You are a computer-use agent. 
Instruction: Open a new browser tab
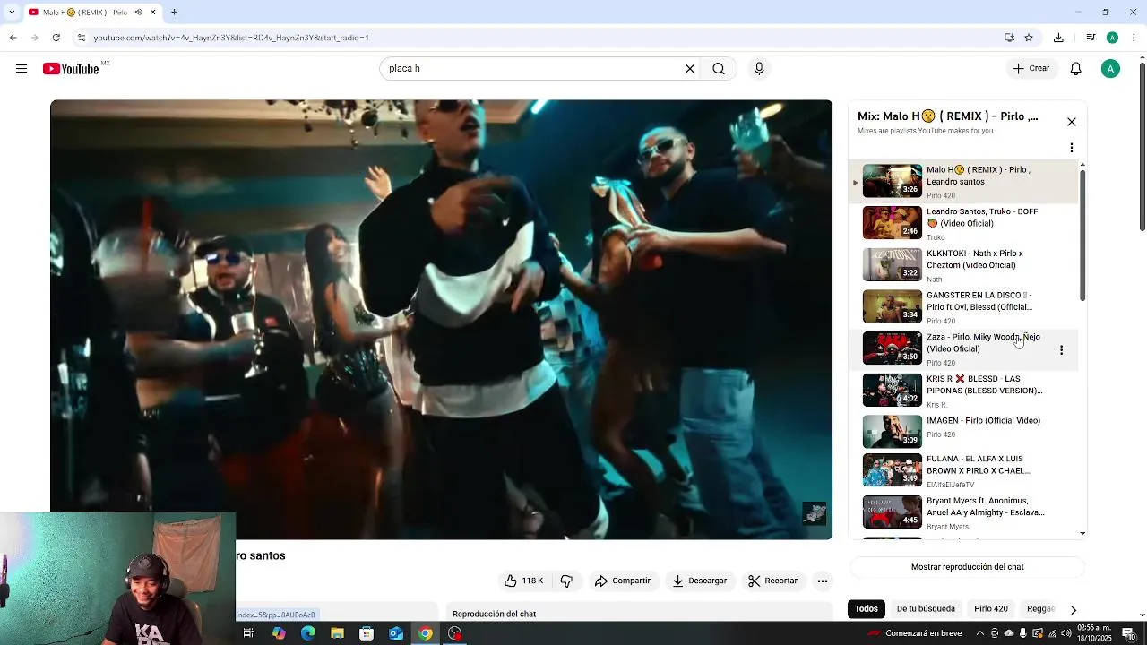174,13
